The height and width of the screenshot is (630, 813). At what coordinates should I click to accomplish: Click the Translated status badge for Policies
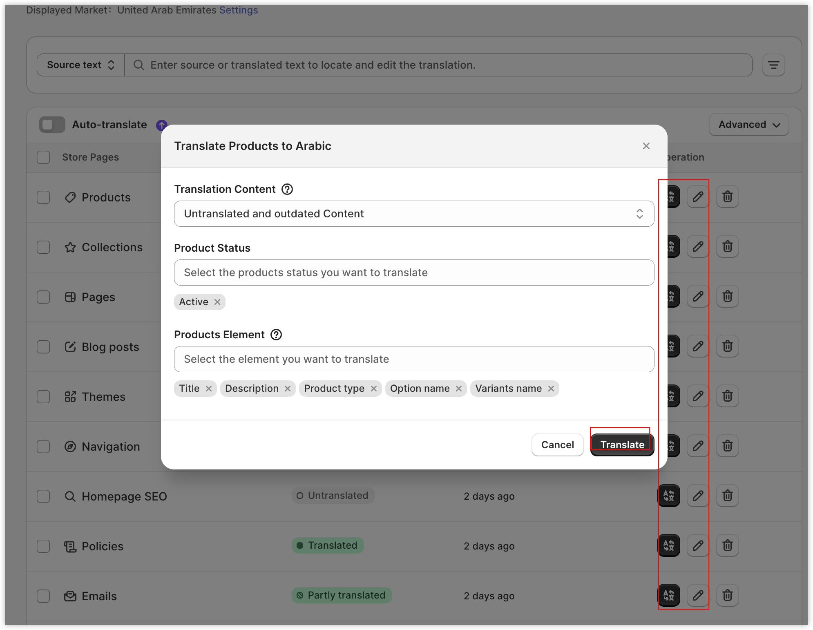coord(328,545)
